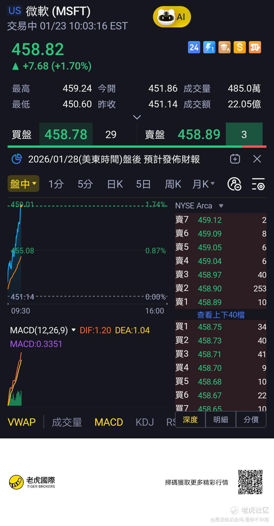Select 賣2 row at 458.90
The height and width of the screenshot is (526, 274).
tap(221, 288)
